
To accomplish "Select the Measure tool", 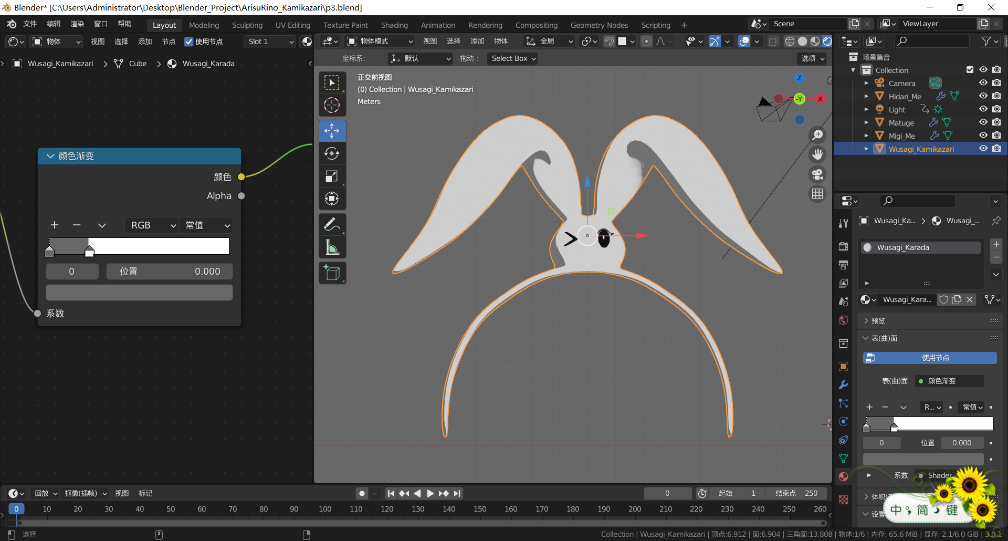I will coord(332,247).
